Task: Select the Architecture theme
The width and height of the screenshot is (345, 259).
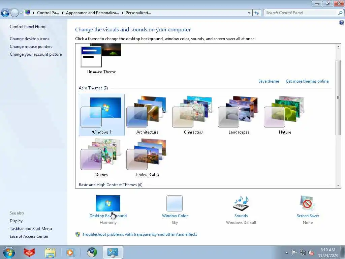Action: click(x=147, y=115)
